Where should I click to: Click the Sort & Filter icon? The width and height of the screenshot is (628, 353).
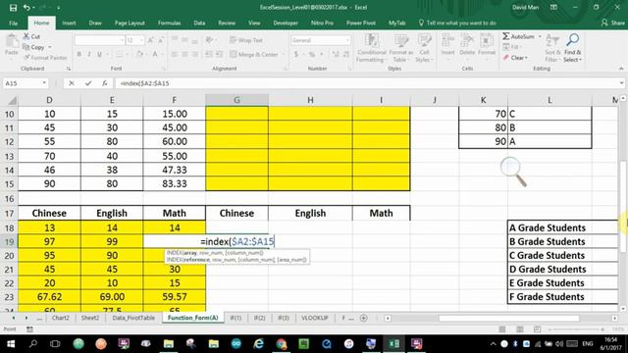[552, 41]
